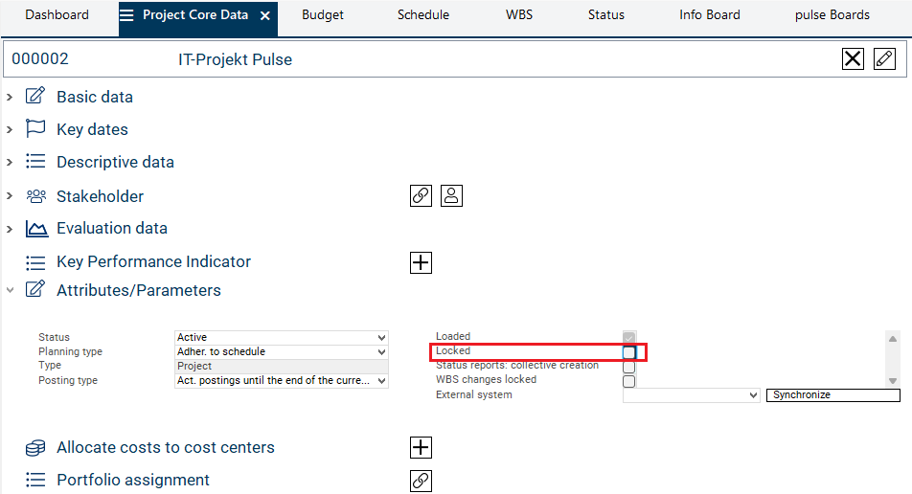Add a new Key Performance Indicator
This screenshot has height=494, width=912.
421,262
